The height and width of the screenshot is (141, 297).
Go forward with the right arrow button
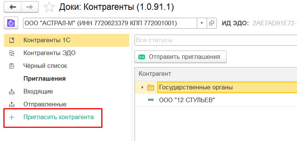point(29,7)
